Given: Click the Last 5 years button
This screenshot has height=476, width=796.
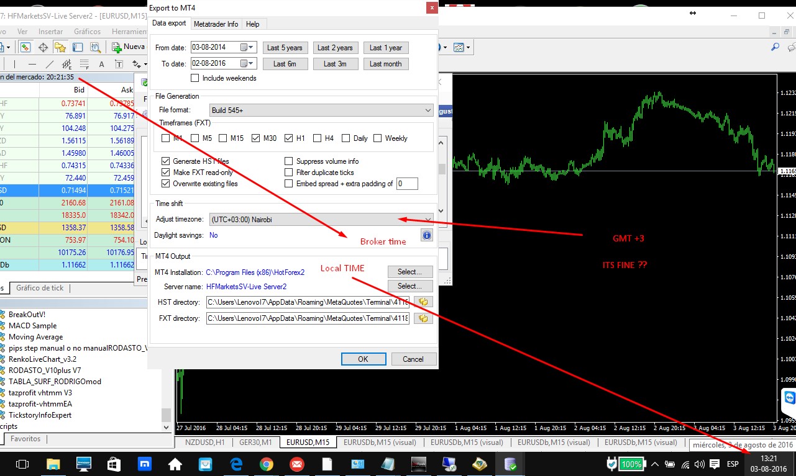Looking at the screenshot, I should [285, 48].
